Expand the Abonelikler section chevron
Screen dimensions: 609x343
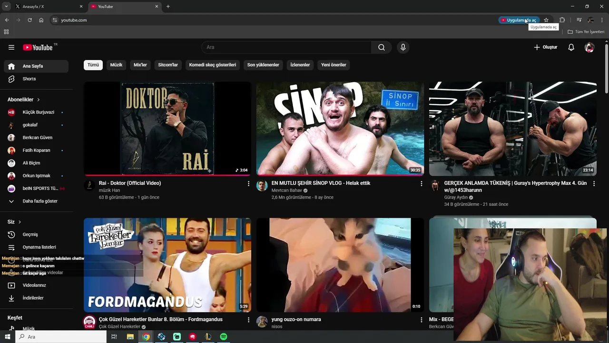(39, 100)
